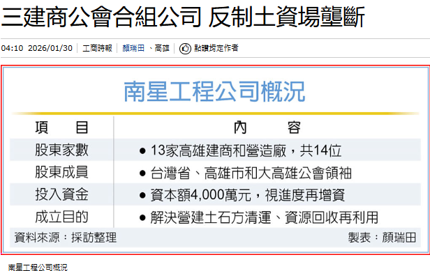Click the publish time 04:10
The height and width of the screenshot is (271, 430).
click(x=12, y=48)
